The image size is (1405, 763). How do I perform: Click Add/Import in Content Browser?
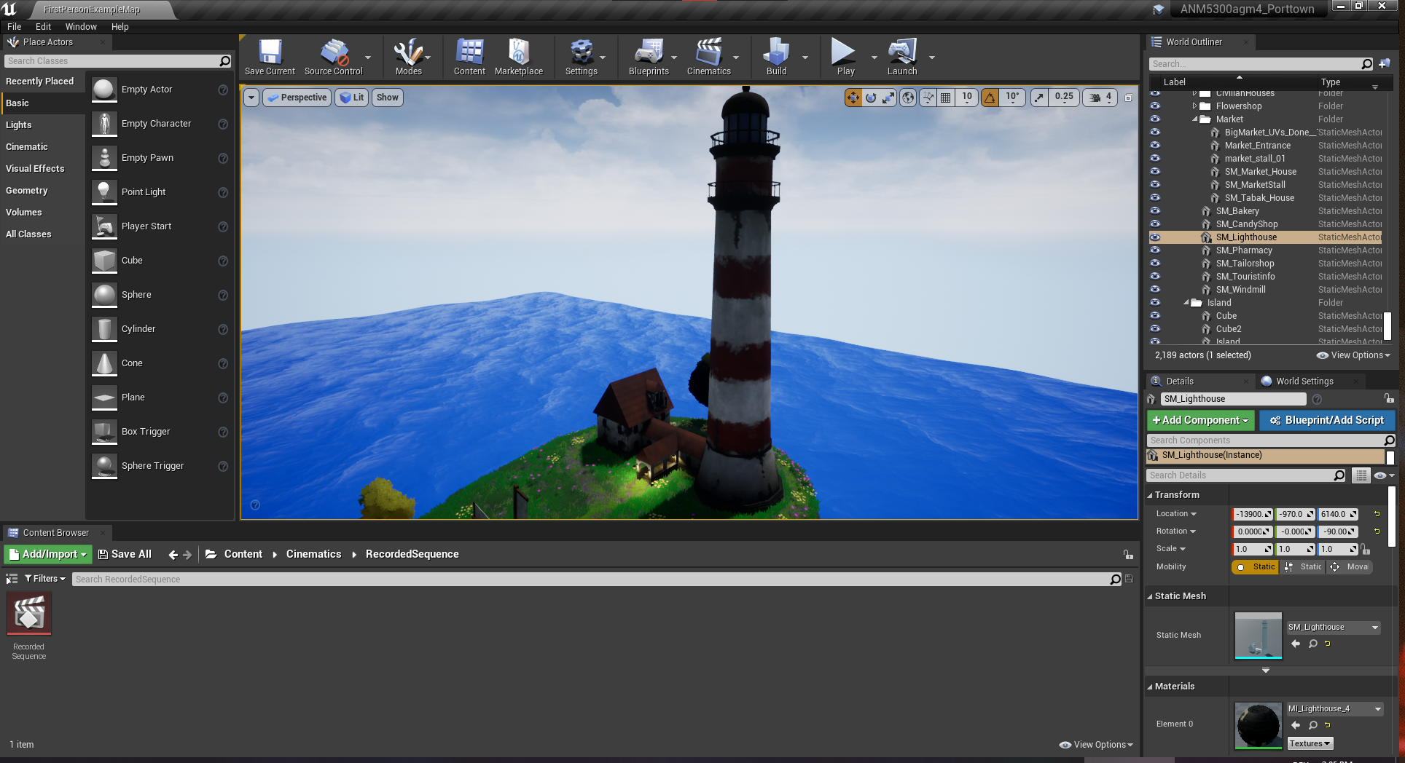tap(48, 555)
